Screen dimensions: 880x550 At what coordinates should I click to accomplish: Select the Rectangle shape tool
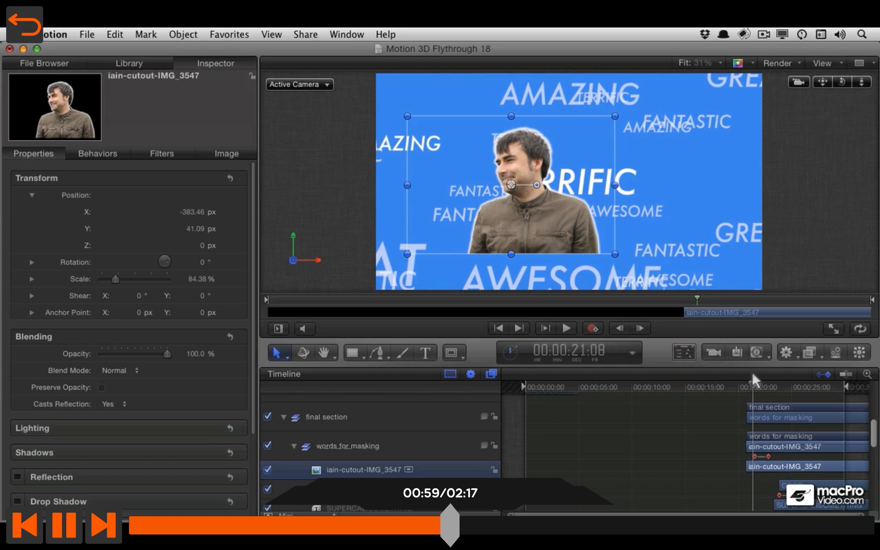tap(353, 353)
